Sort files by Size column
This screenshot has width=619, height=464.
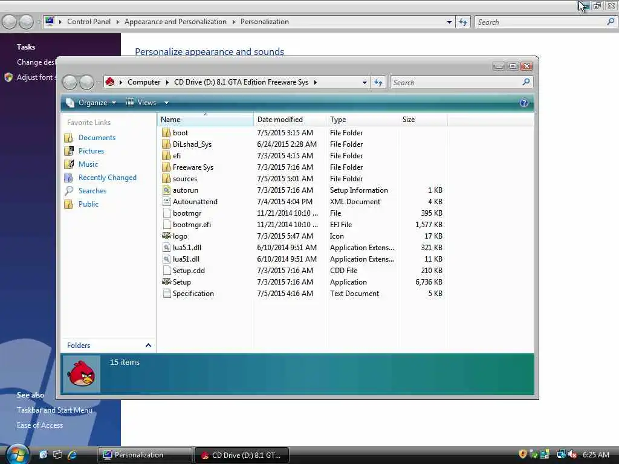423,119
